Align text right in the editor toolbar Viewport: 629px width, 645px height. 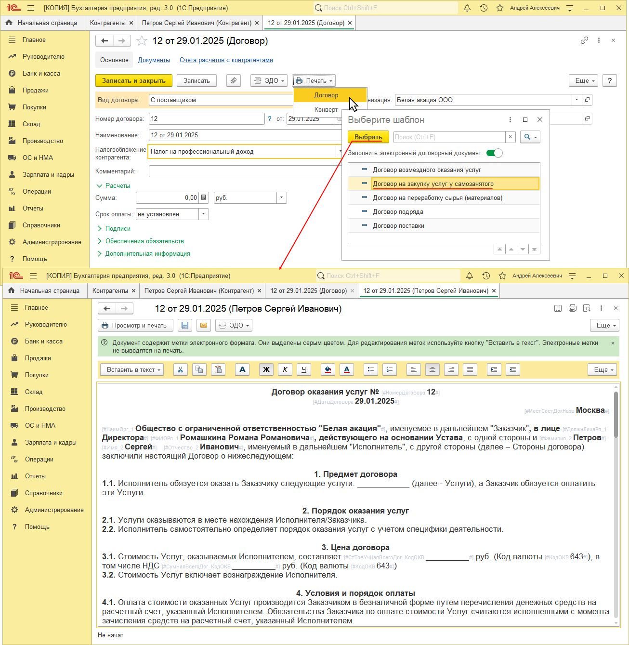[451, 369]
